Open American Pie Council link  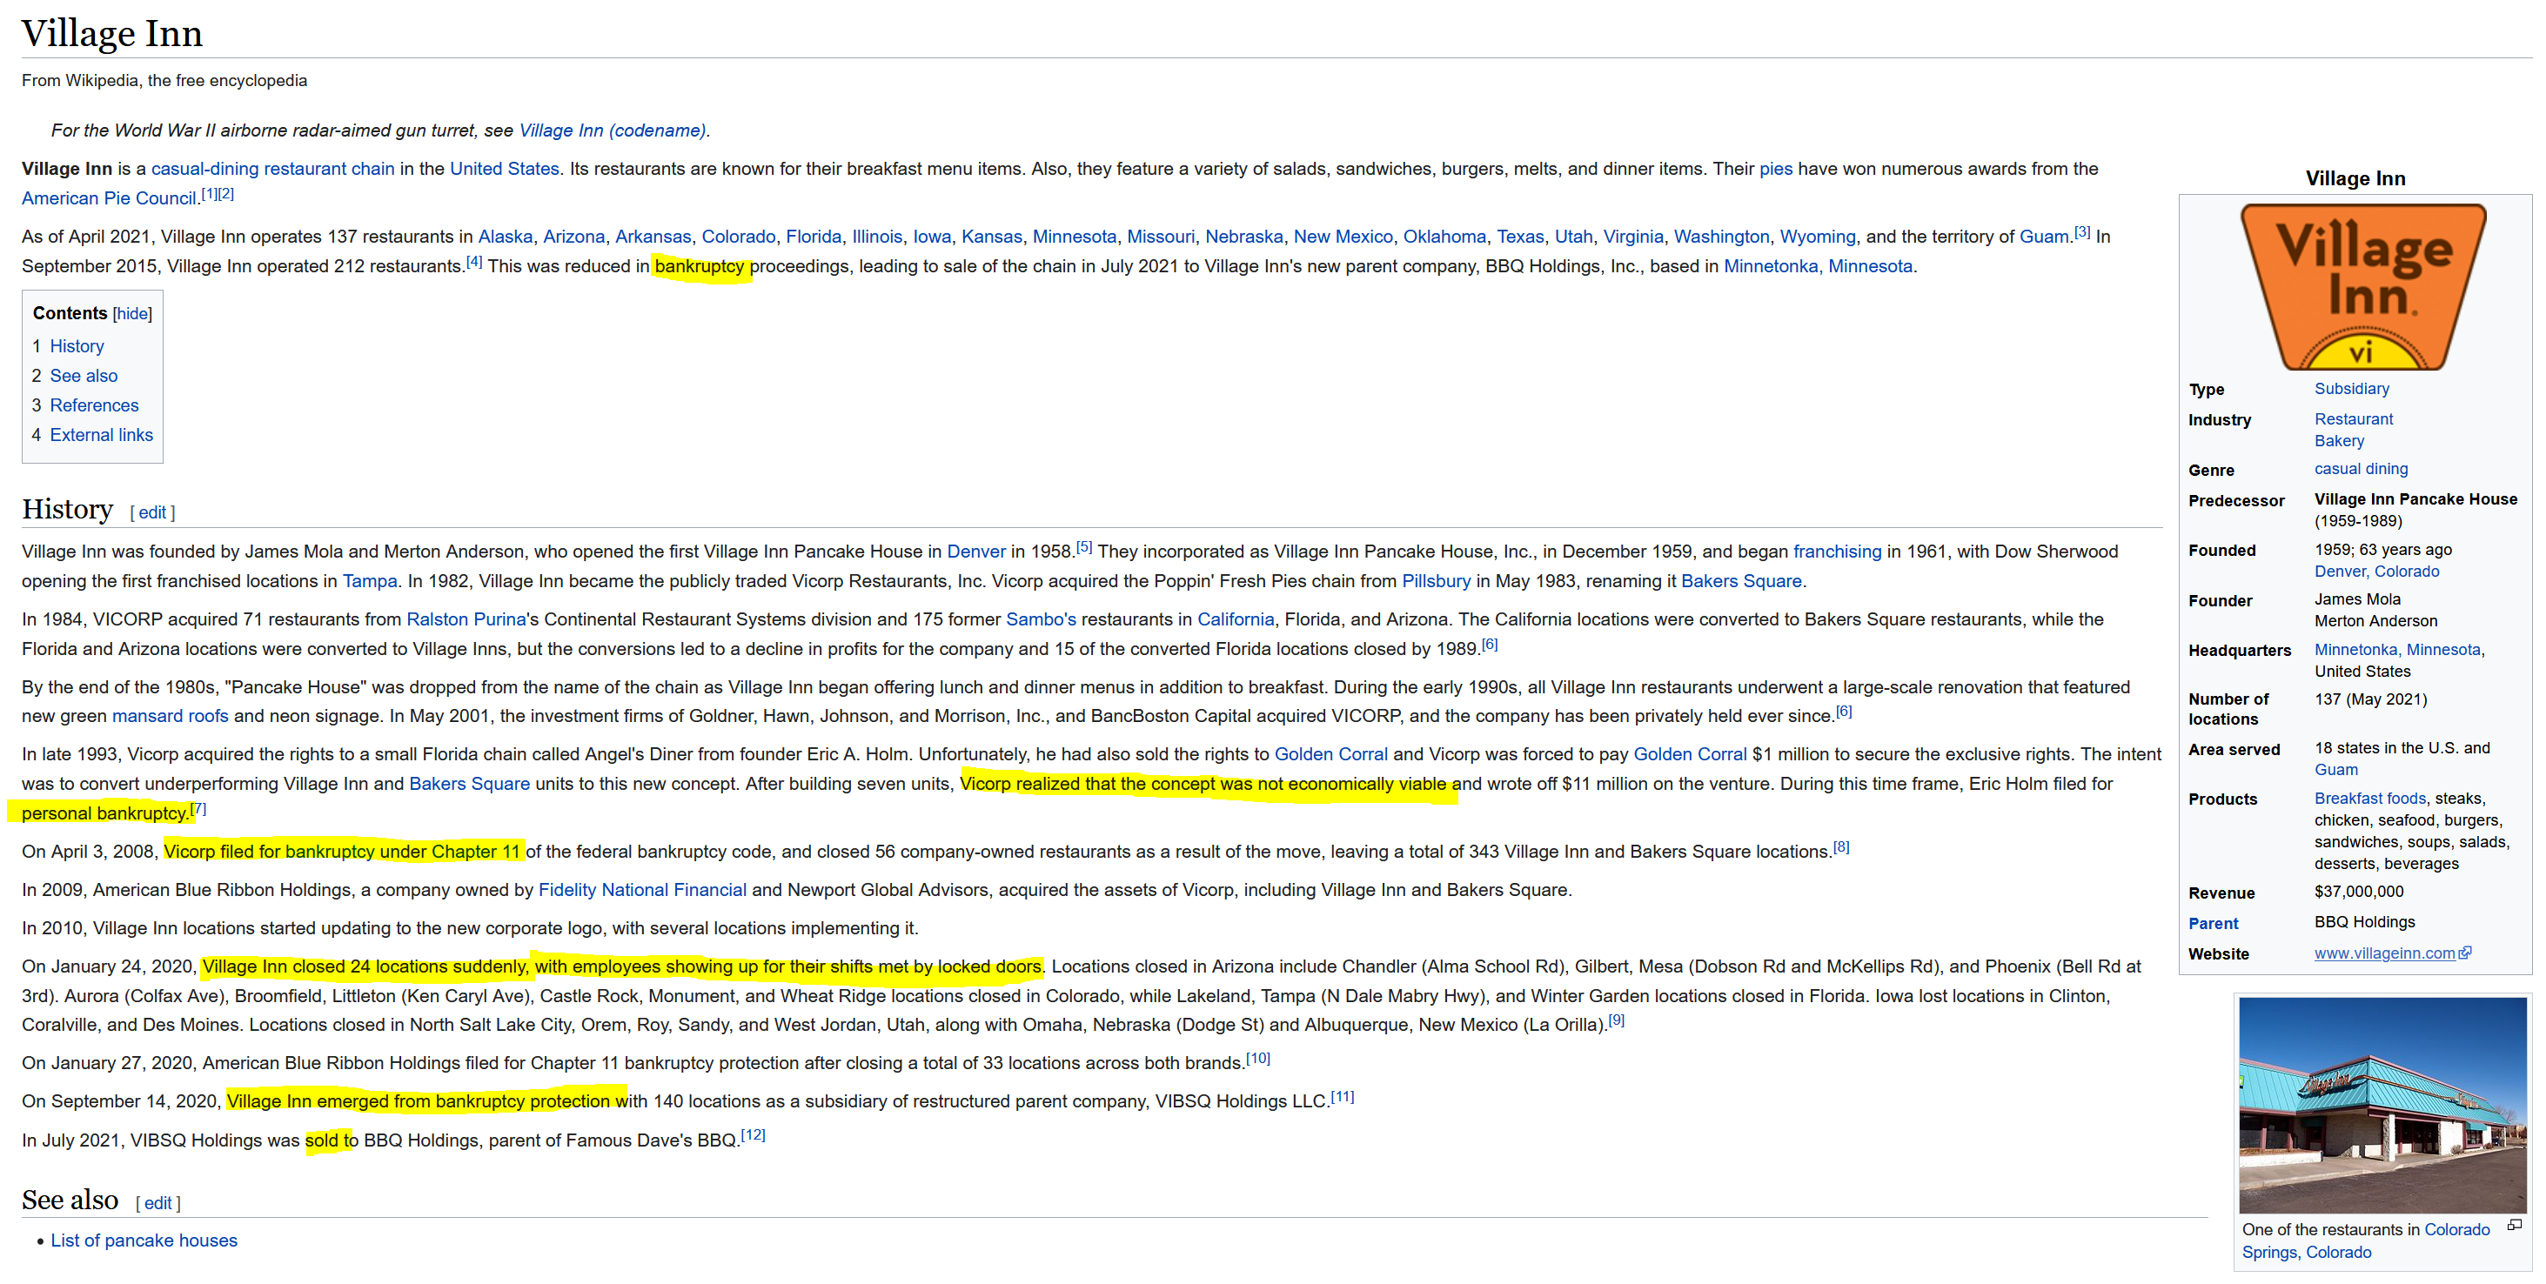[109, 198]
